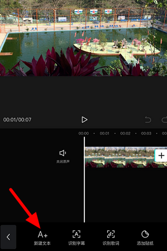
Task: Redo using the partially visible arrow
Action: click(164, 120)
